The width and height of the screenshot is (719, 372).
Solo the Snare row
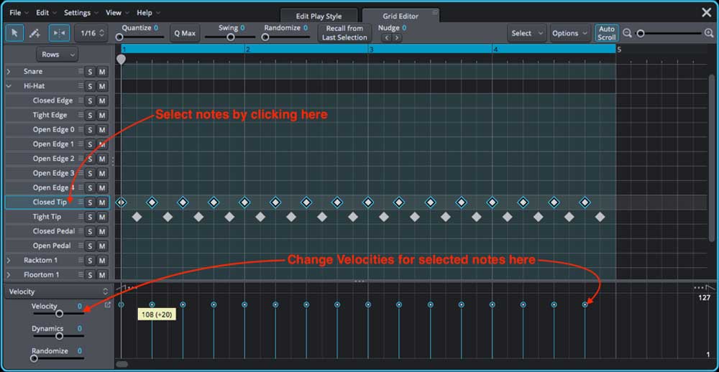click(91, 72)
